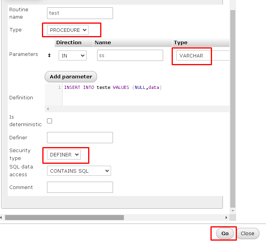Enable the Is deterministic checkbox

coord(49,121)
